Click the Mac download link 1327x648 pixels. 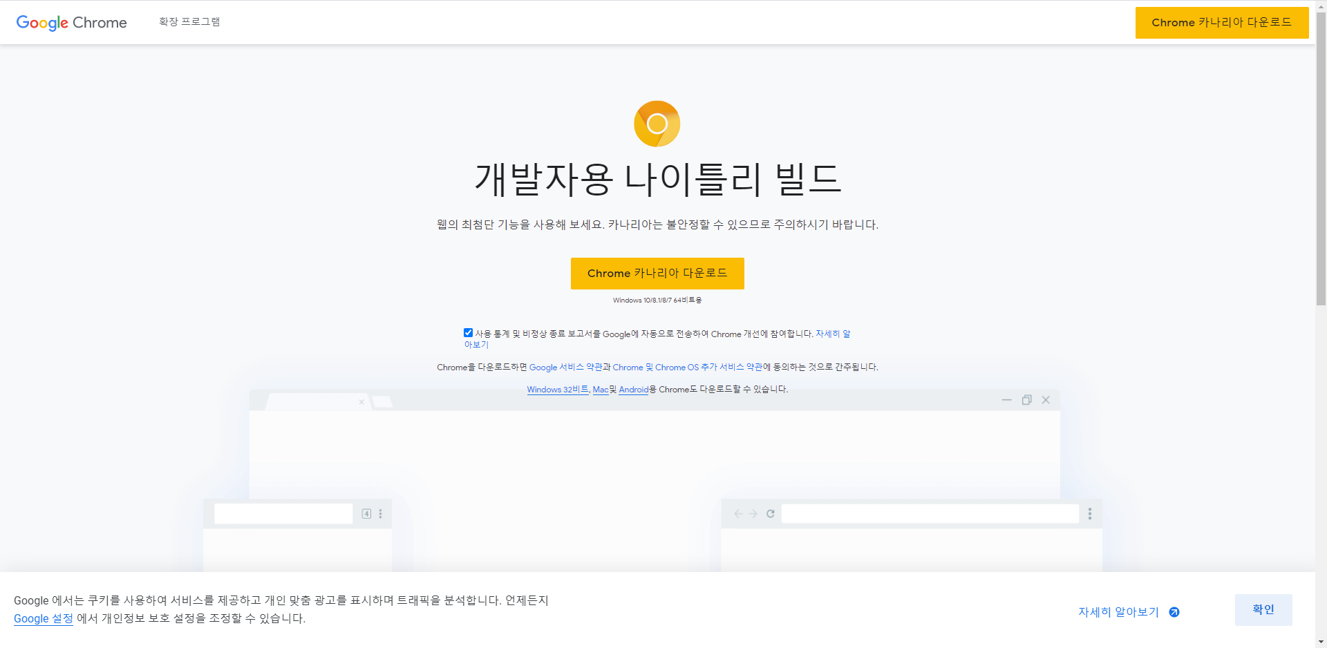[601, 390]
